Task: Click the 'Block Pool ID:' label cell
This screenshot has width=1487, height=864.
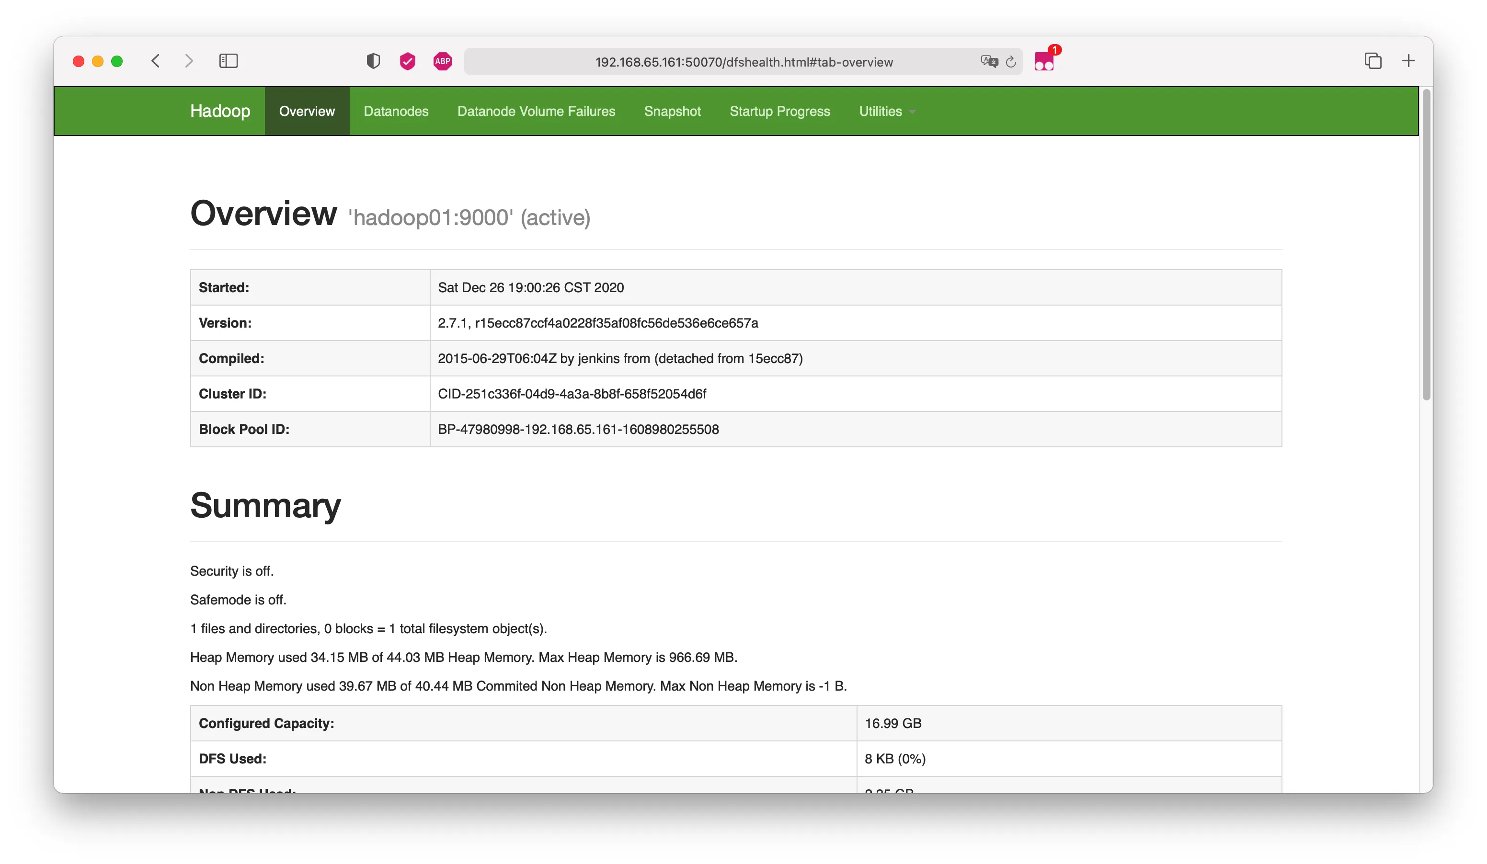Action: (310, 429)
